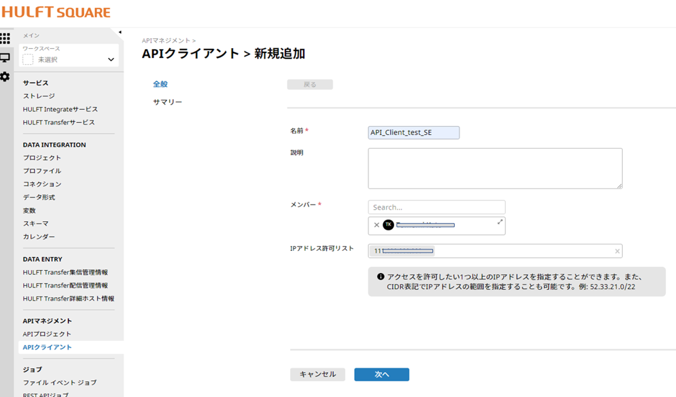
Task: Click the HULFT SQUARE logo
Action: click(x=56, y=12)
